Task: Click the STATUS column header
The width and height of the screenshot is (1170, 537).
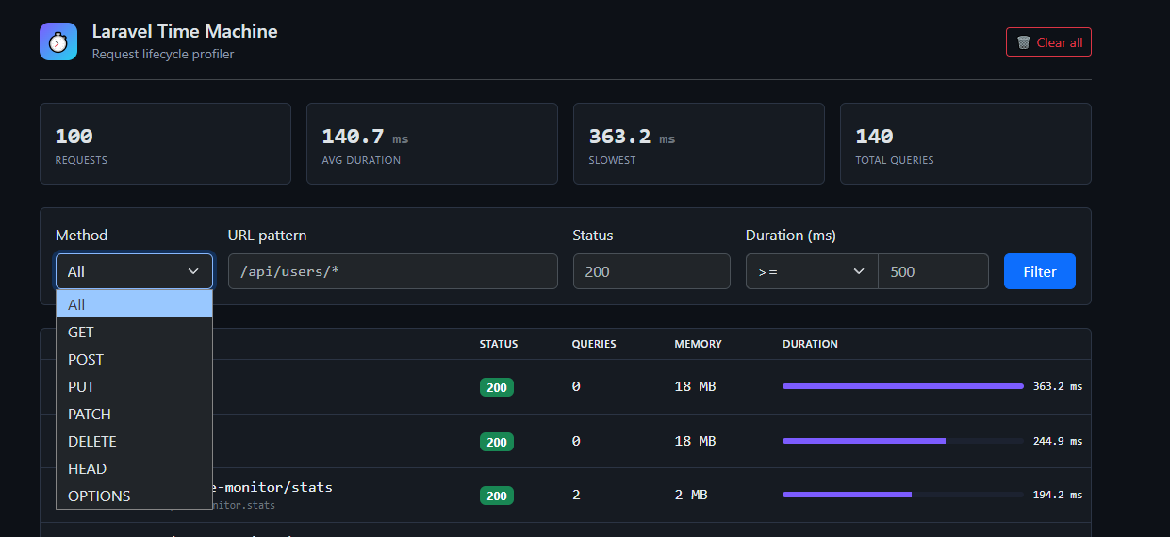Action: click(x=499, y=344)
